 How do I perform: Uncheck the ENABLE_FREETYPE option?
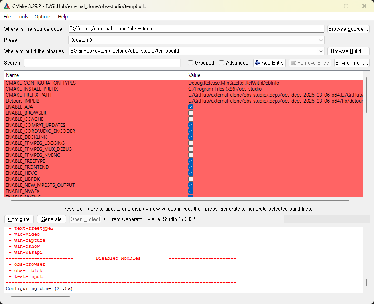click(x=191, y=161)
